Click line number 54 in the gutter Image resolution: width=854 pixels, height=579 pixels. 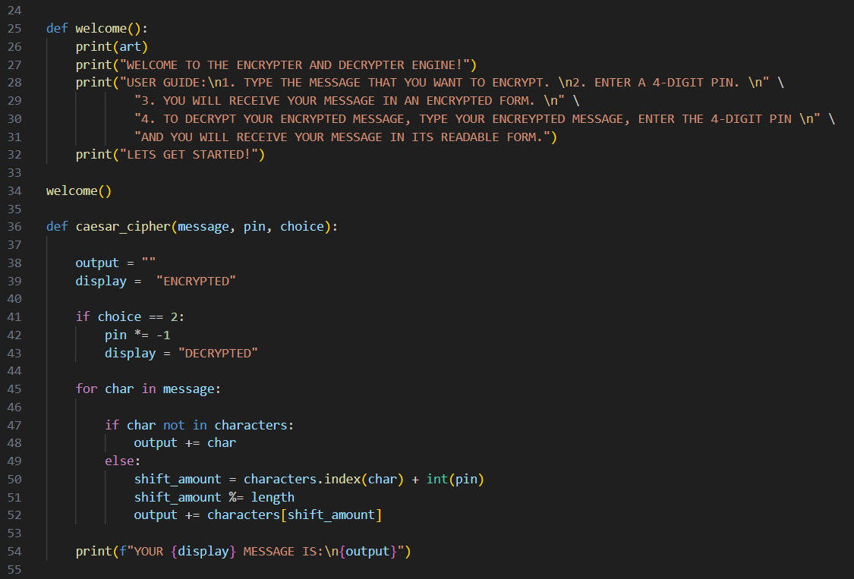(x=14, y=551)
